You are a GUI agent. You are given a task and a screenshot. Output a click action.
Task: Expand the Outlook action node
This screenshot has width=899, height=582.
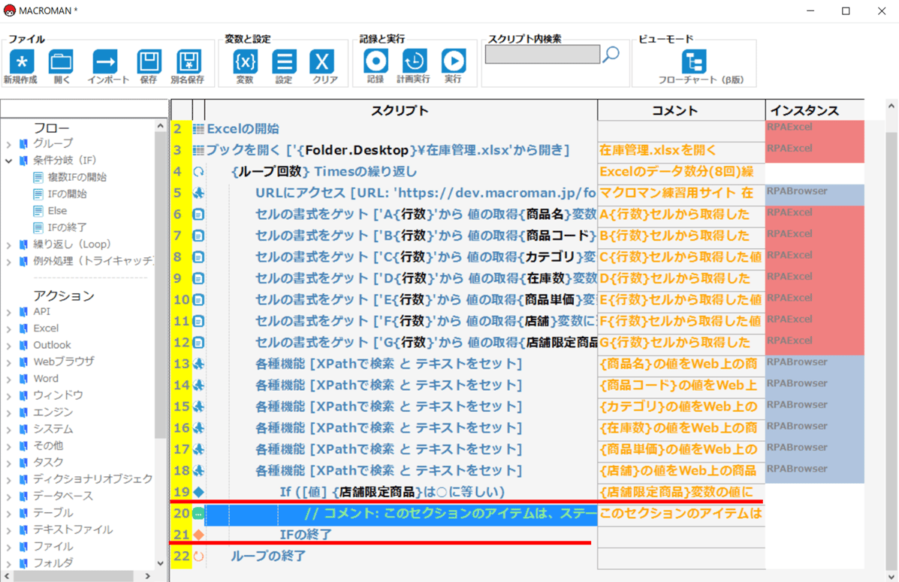tap(8, 346)
